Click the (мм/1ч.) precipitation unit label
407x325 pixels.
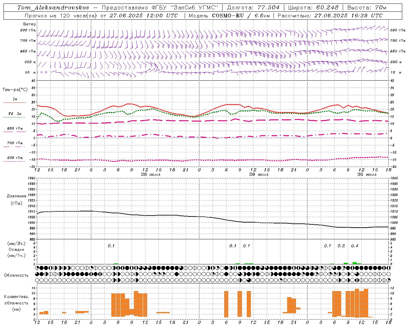coord(17,255)
